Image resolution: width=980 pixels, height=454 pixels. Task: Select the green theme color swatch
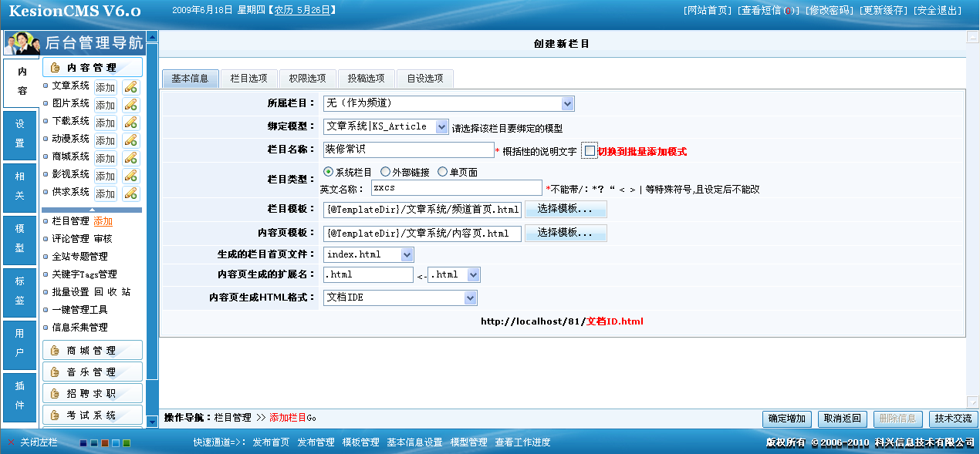[127, 443]
